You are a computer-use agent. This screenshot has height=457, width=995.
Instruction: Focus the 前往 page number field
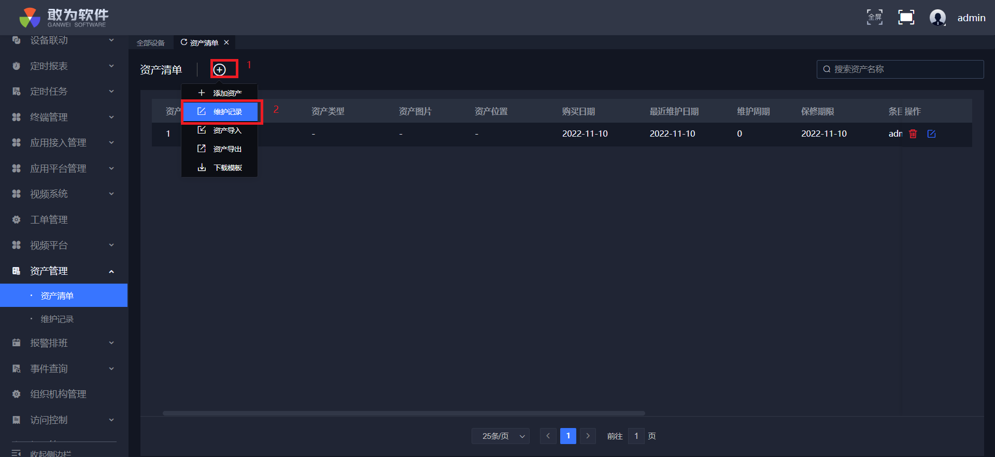click(636, 436)
